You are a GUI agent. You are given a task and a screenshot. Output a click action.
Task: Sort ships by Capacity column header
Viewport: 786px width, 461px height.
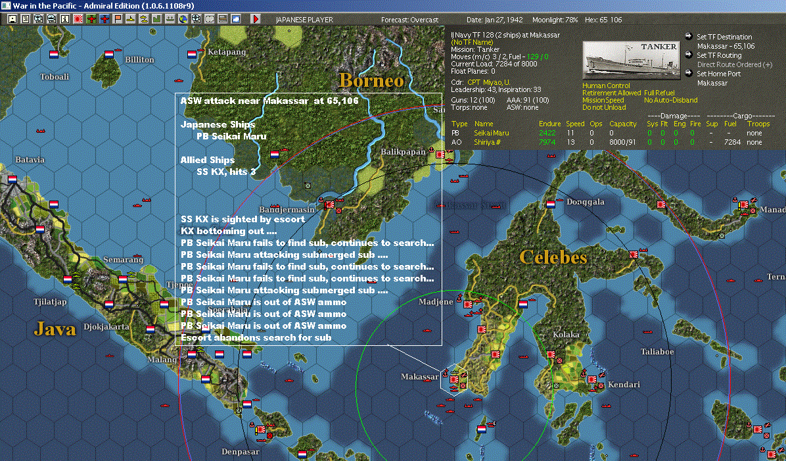(623, 124)
